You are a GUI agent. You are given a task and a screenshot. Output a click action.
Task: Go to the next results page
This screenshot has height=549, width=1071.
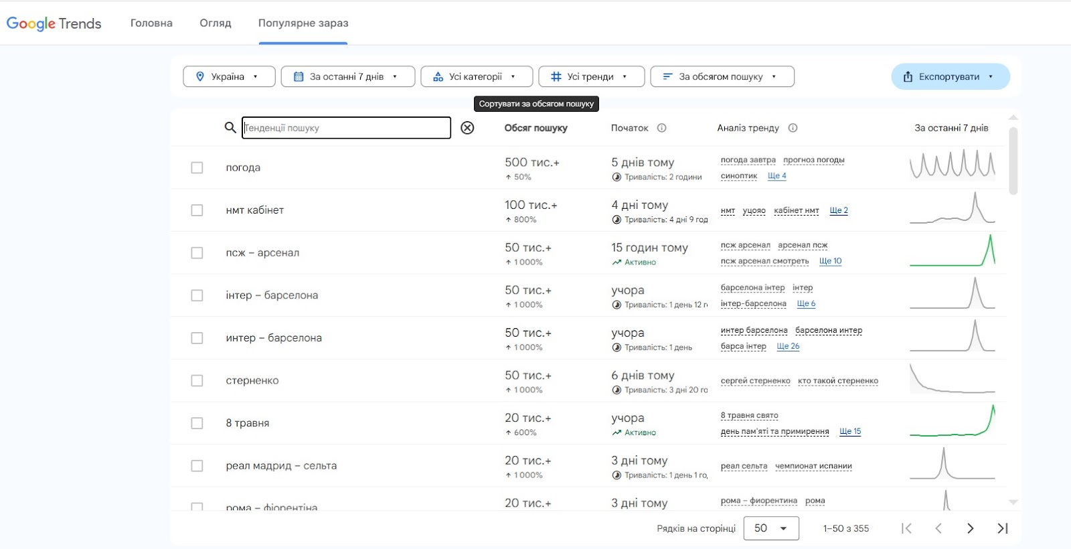point(971,528)
